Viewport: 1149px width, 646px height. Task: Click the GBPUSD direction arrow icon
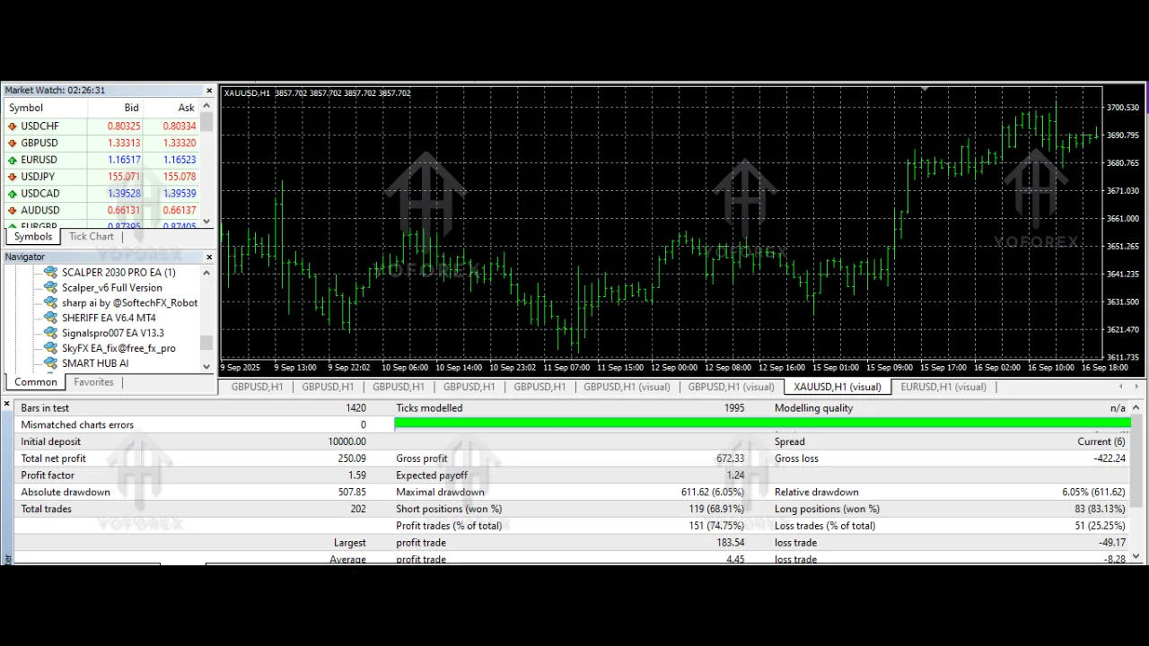point(13,143)
